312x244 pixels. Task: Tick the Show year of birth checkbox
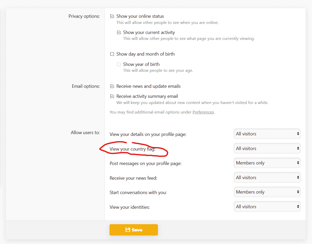pos(119,64)
